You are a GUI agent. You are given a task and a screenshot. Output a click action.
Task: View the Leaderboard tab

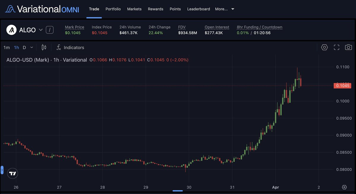click(x=198, y=9)
